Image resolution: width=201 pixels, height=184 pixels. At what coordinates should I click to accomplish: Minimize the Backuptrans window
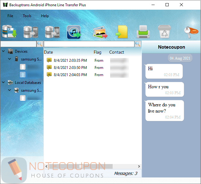[153, 5]
